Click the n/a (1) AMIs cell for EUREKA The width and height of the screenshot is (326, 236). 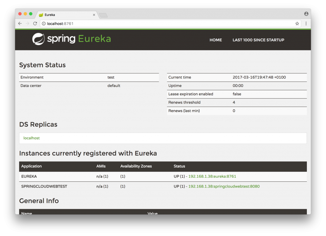click(102, 176)
